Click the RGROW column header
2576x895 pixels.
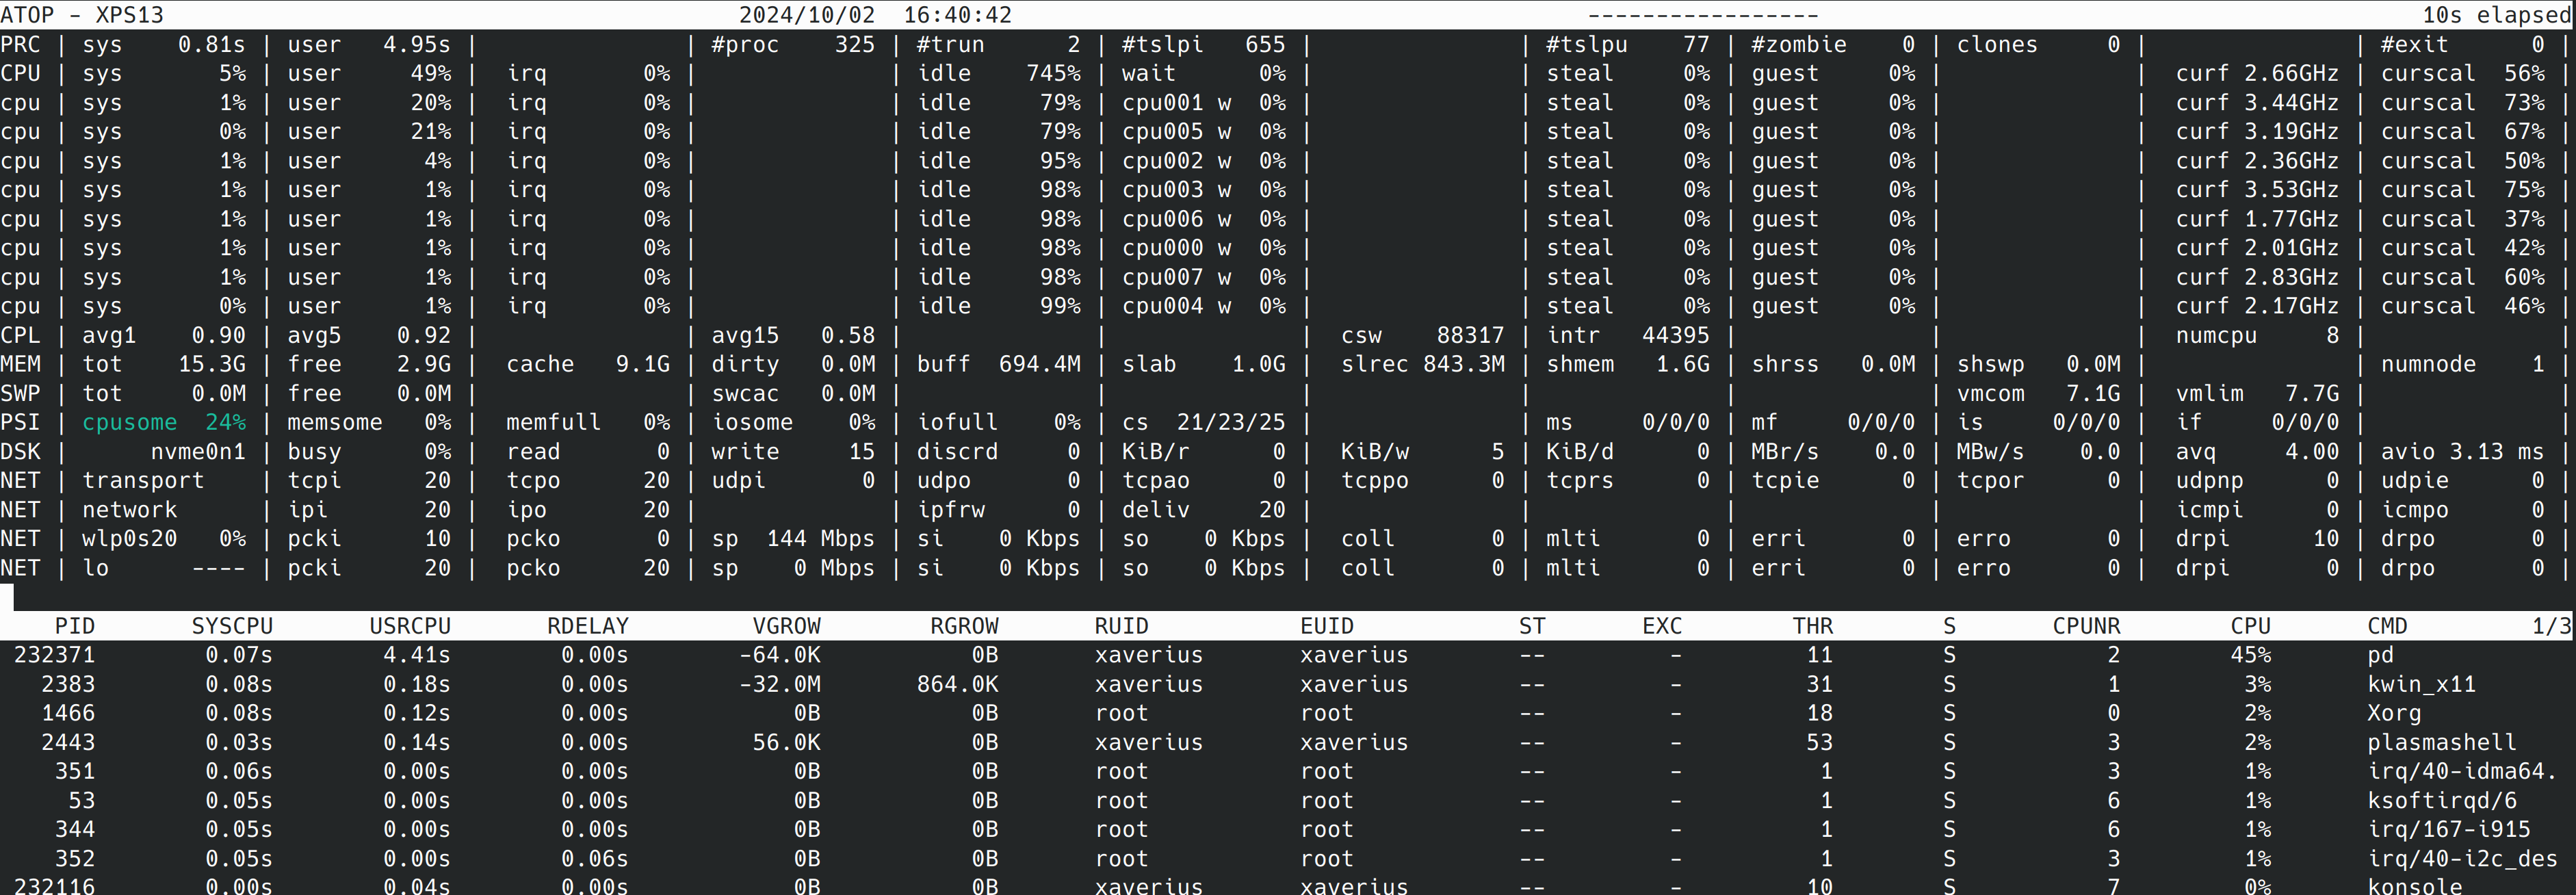pos(964,626)
